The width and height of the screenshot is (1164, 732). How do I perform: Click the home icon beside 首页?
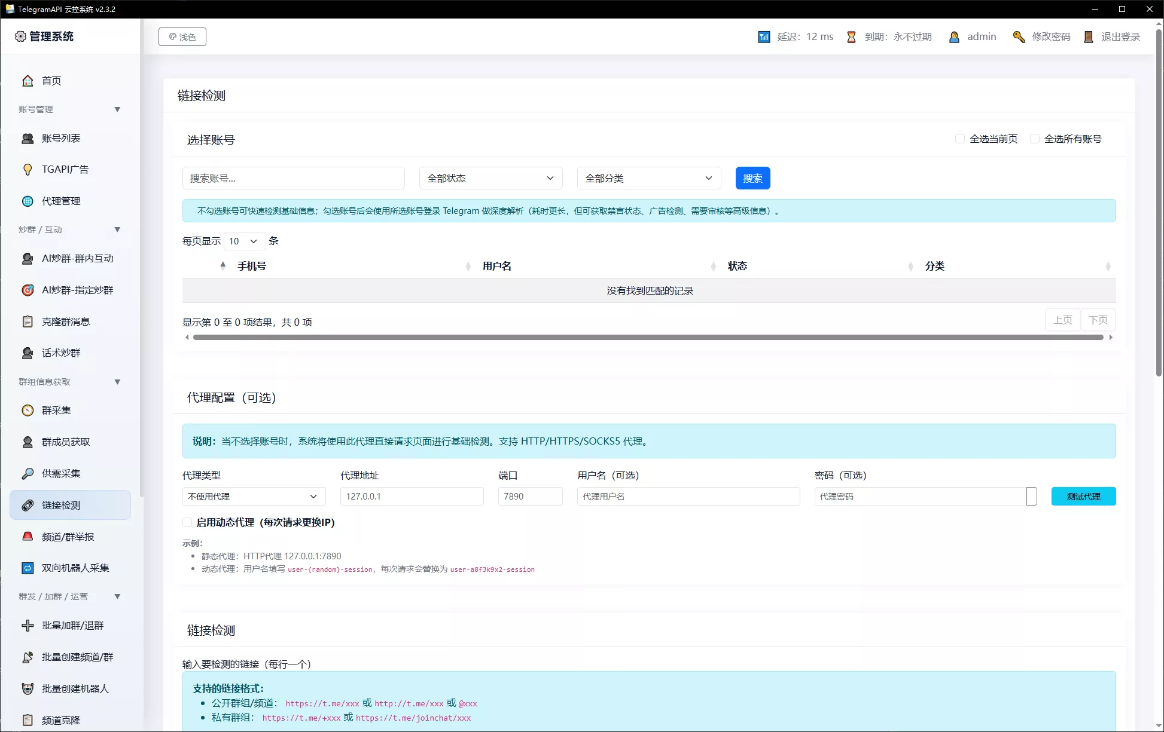28,81
